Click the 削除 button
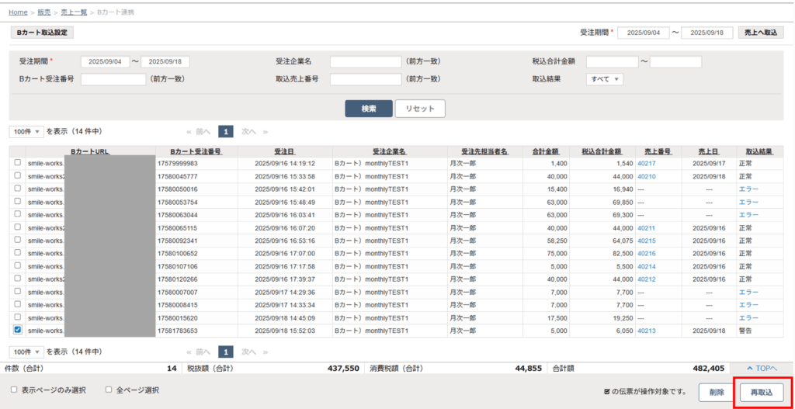Screen dimensions: 795x409 pos(716,393)
